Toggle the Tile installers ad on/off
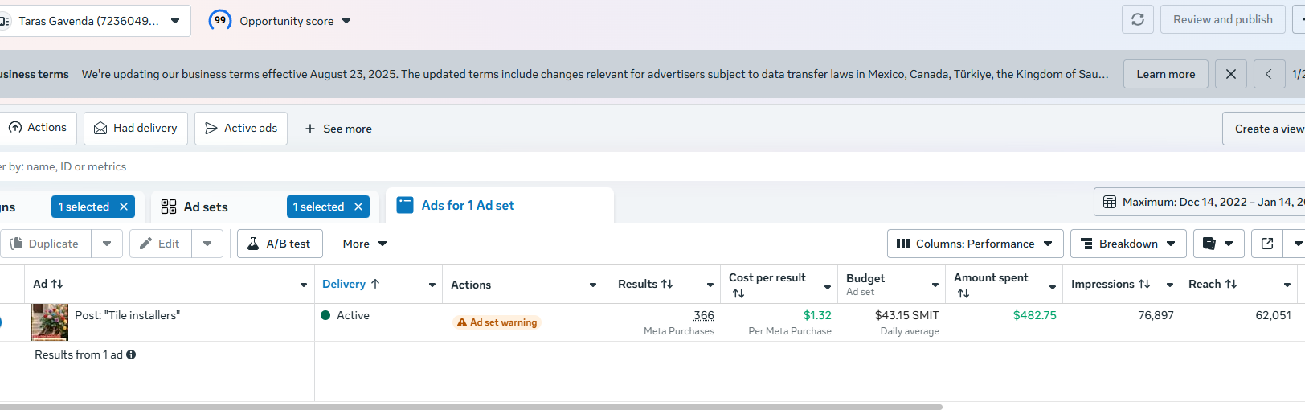The image size is (1305, 418). [0, 322]
